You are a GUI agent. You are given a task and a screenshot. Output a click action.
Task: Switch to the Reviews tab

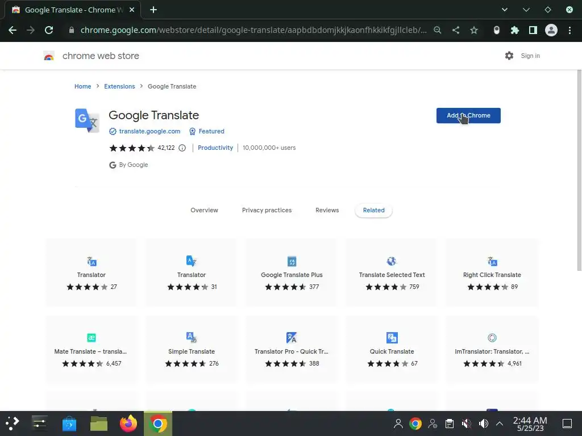pyautogui.click(x=327, y=210)
